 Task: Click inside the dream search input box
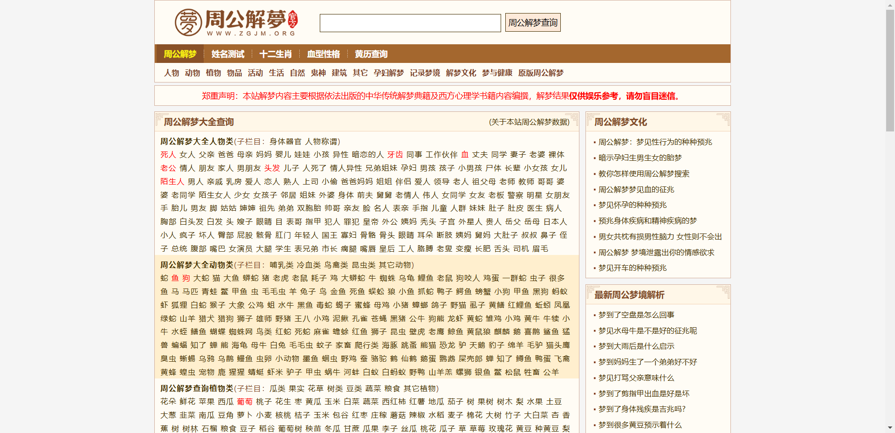[x=410, y=22]
